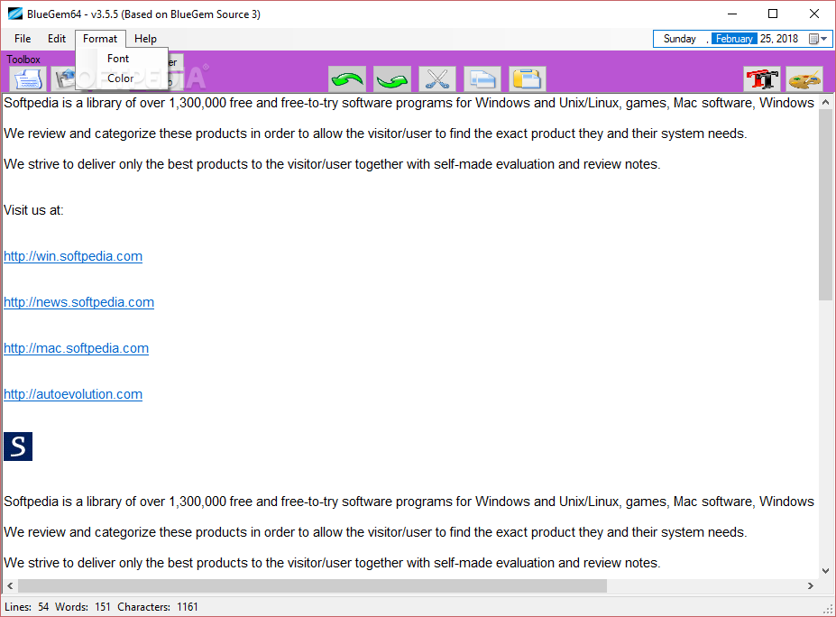Select Sunday weekday in date field
The width and height of the screenshot is (836, 617).
[x=680, y=39]
